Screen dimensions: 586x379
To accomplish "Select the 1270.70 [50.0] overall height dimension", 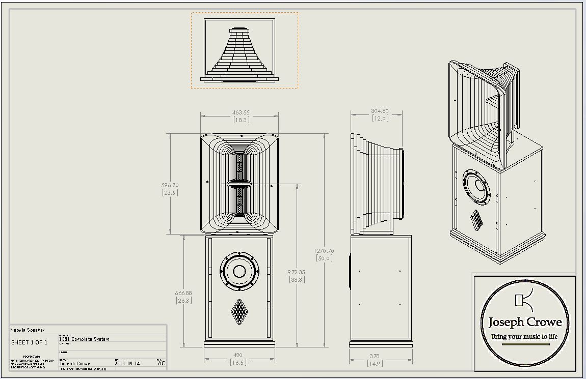I will point(324,254).
